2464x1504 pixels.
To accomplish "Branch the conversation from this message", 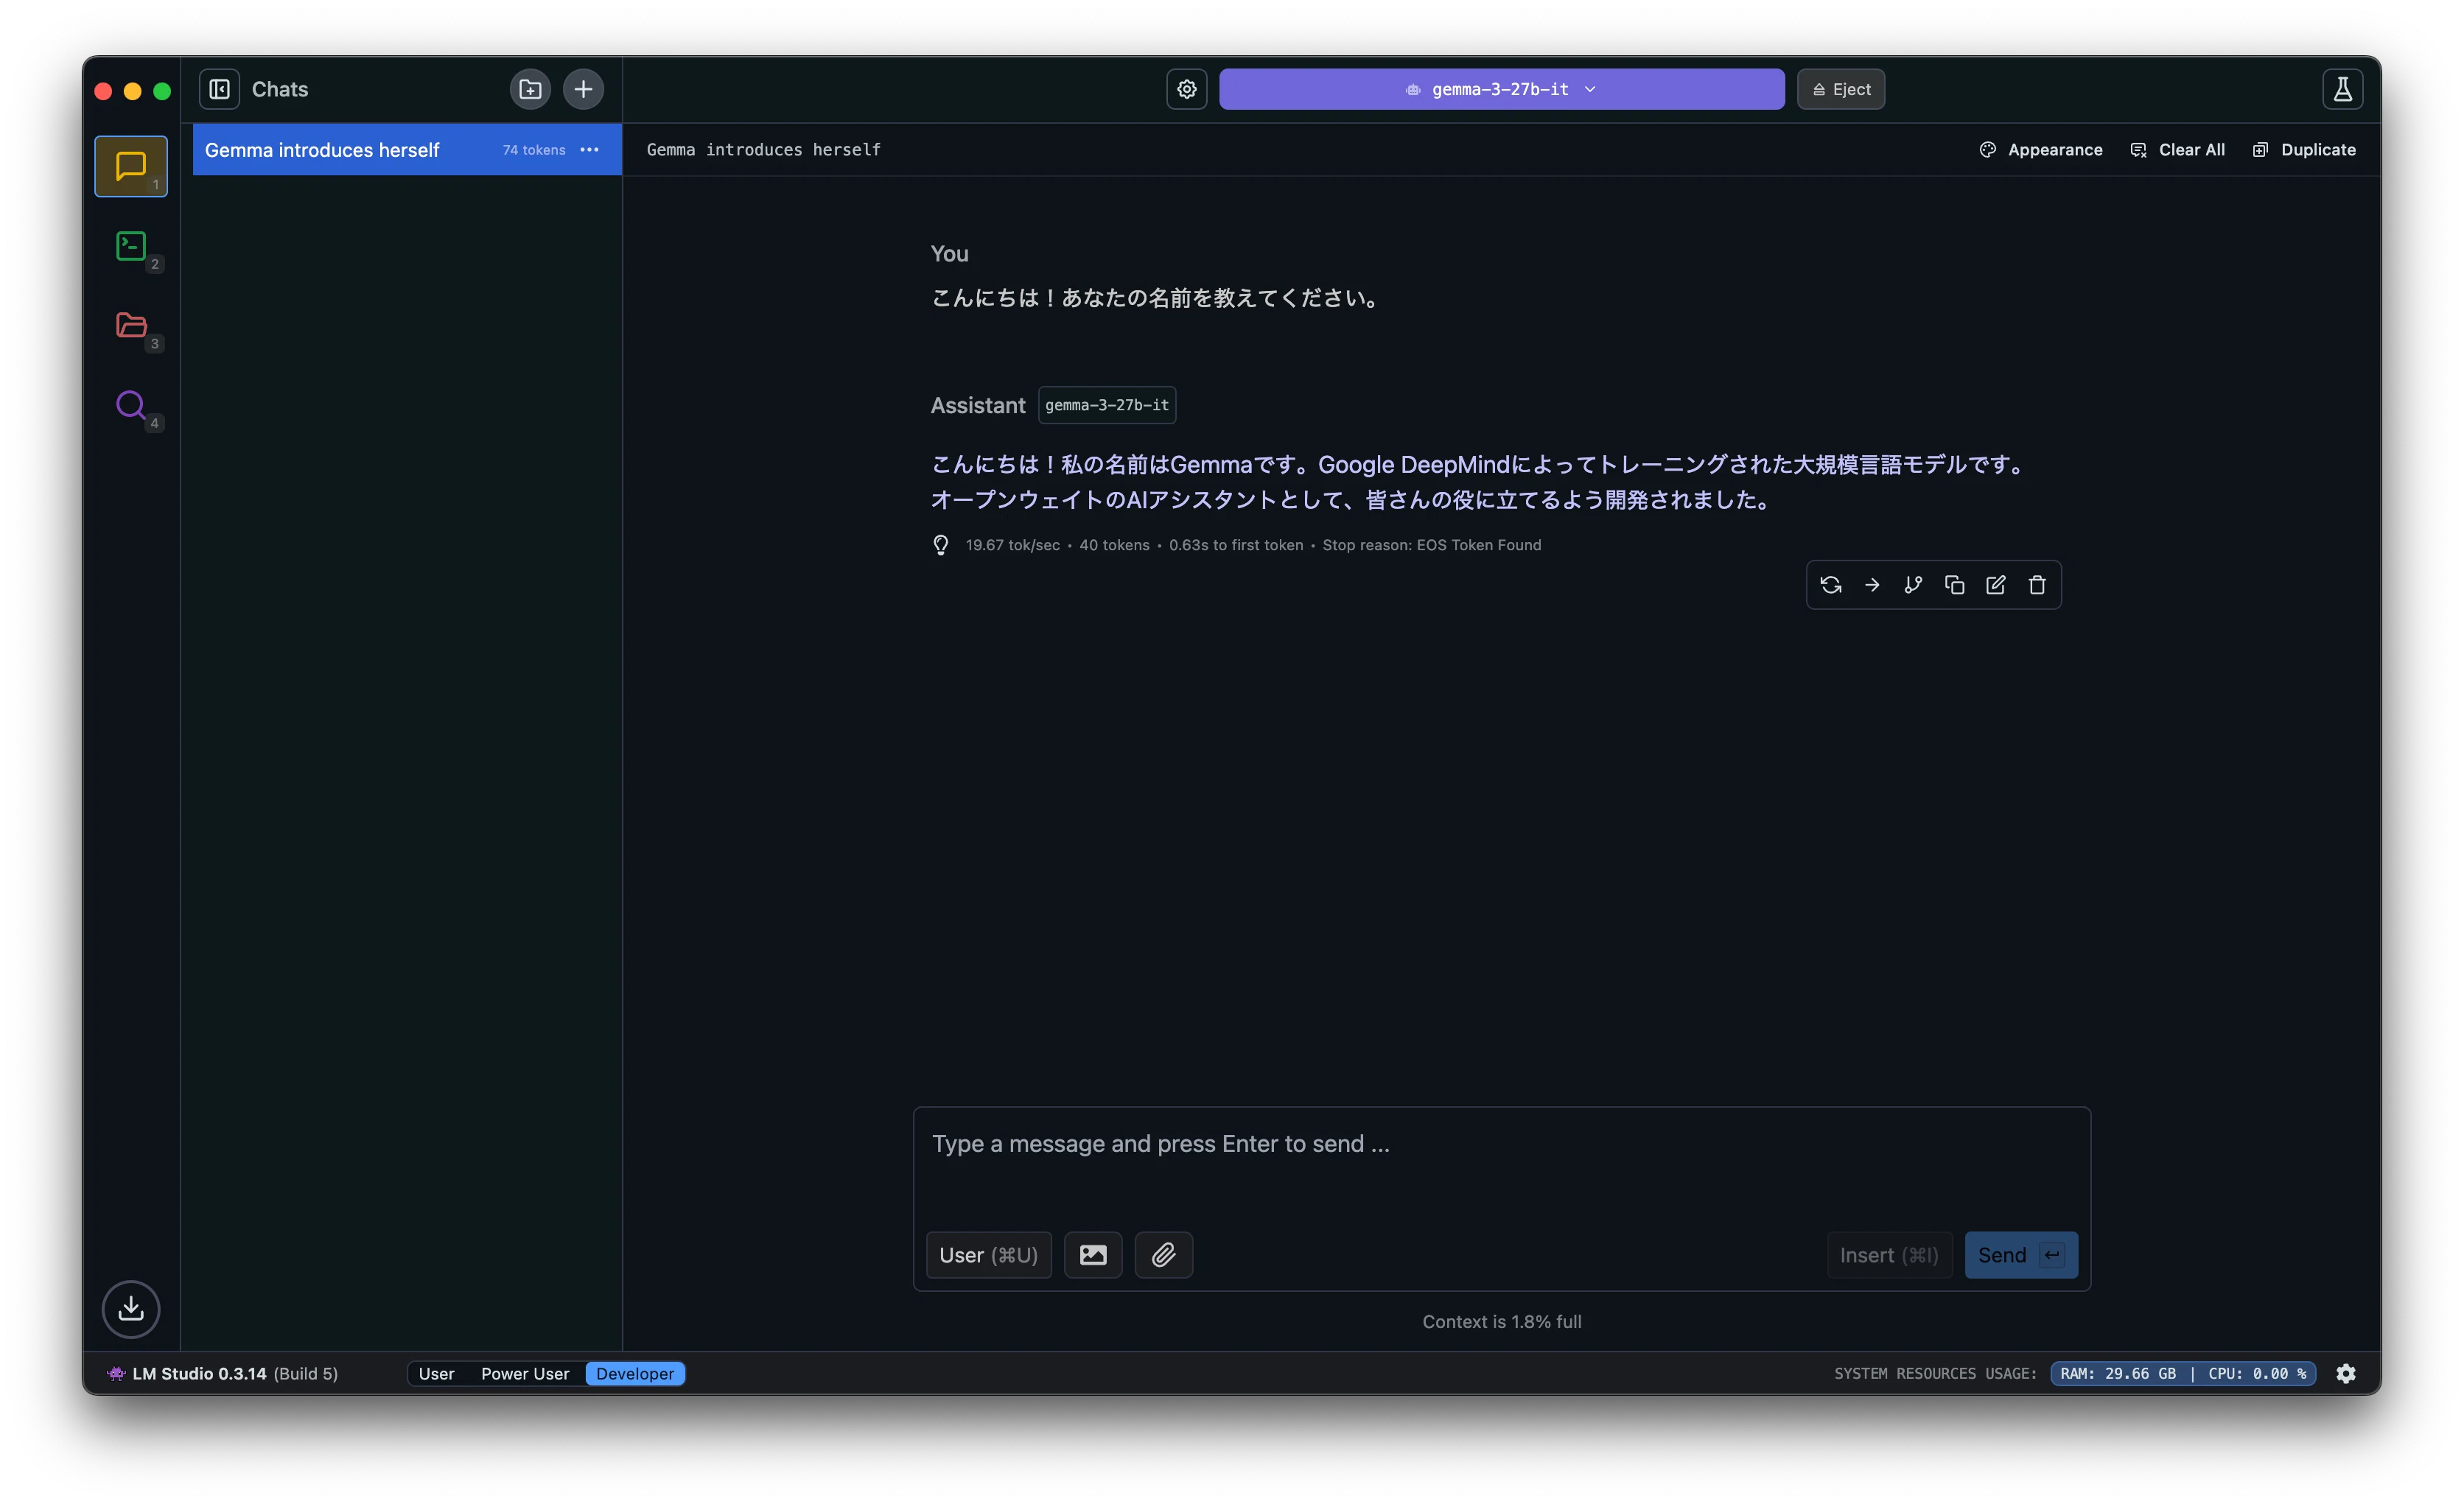I will (x=1913, y=585).
